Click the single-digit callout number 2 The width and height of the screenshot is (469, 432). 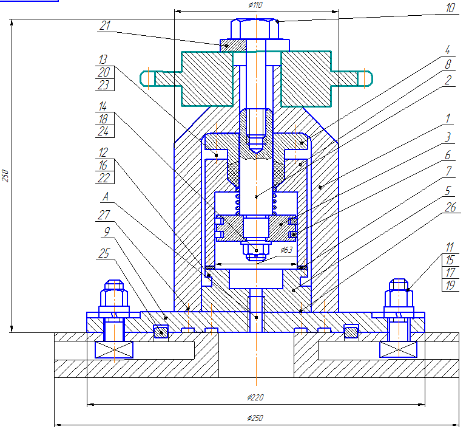pyautogui.click(x=448, y=80)
